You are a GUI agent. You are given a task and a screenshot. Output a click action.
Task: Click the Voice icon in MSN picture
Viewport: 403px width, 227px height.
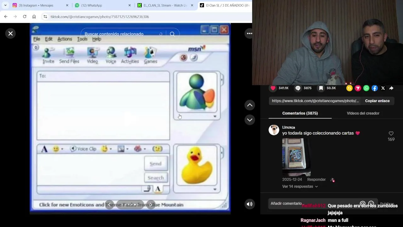pos(111,55)
